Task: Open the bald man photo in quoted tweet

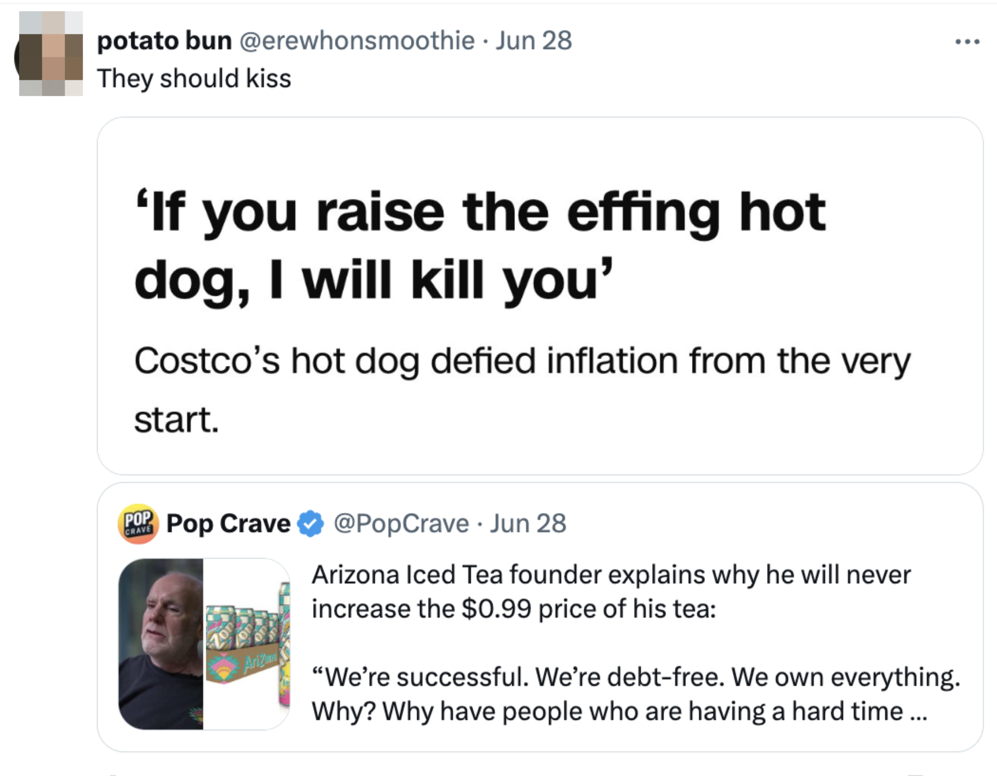Action: (161, 643)
